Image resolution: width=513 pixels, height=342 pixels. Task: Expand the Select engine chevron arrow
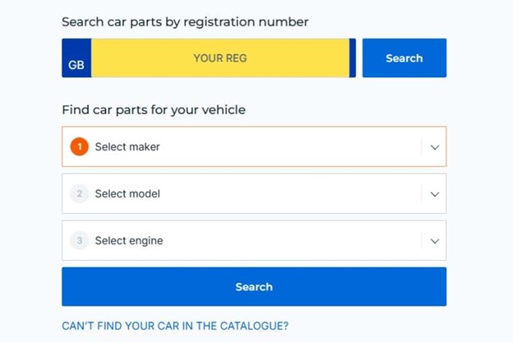coord(435,242)
